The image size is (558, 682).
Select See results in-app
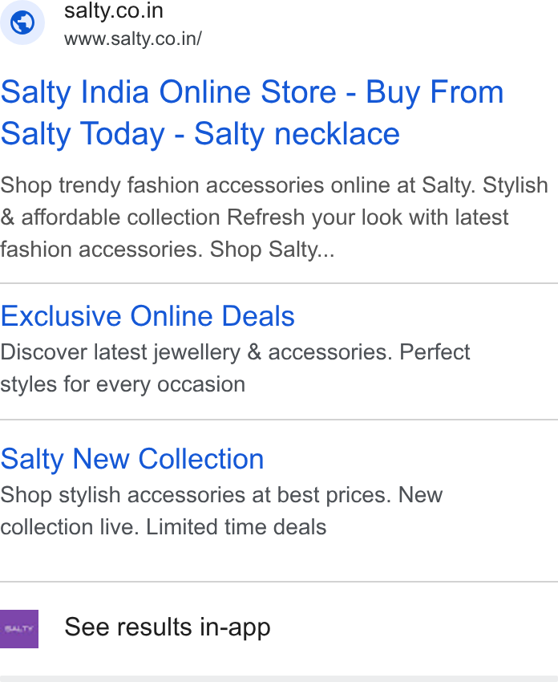168,627
